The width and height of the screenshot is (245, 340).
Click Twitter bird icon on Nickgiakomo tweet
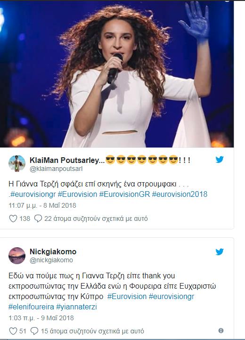tap(220, 252)
